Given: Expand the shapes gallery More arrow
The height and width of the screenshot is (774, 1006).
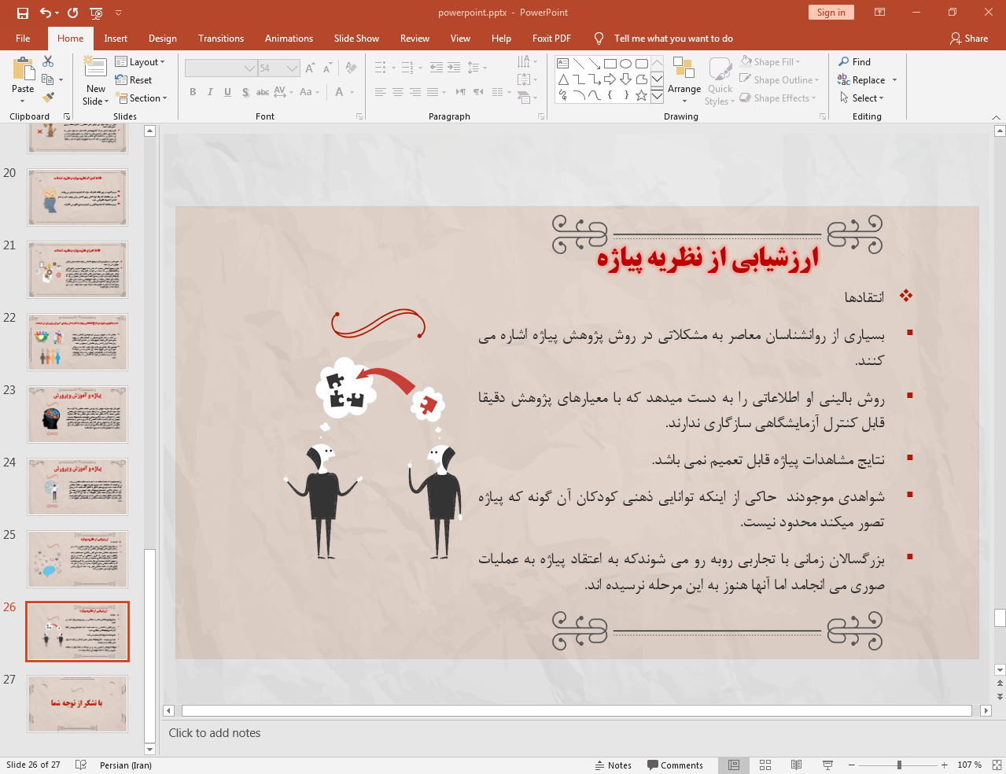Looking at the screenshot, I should point(657,95).
